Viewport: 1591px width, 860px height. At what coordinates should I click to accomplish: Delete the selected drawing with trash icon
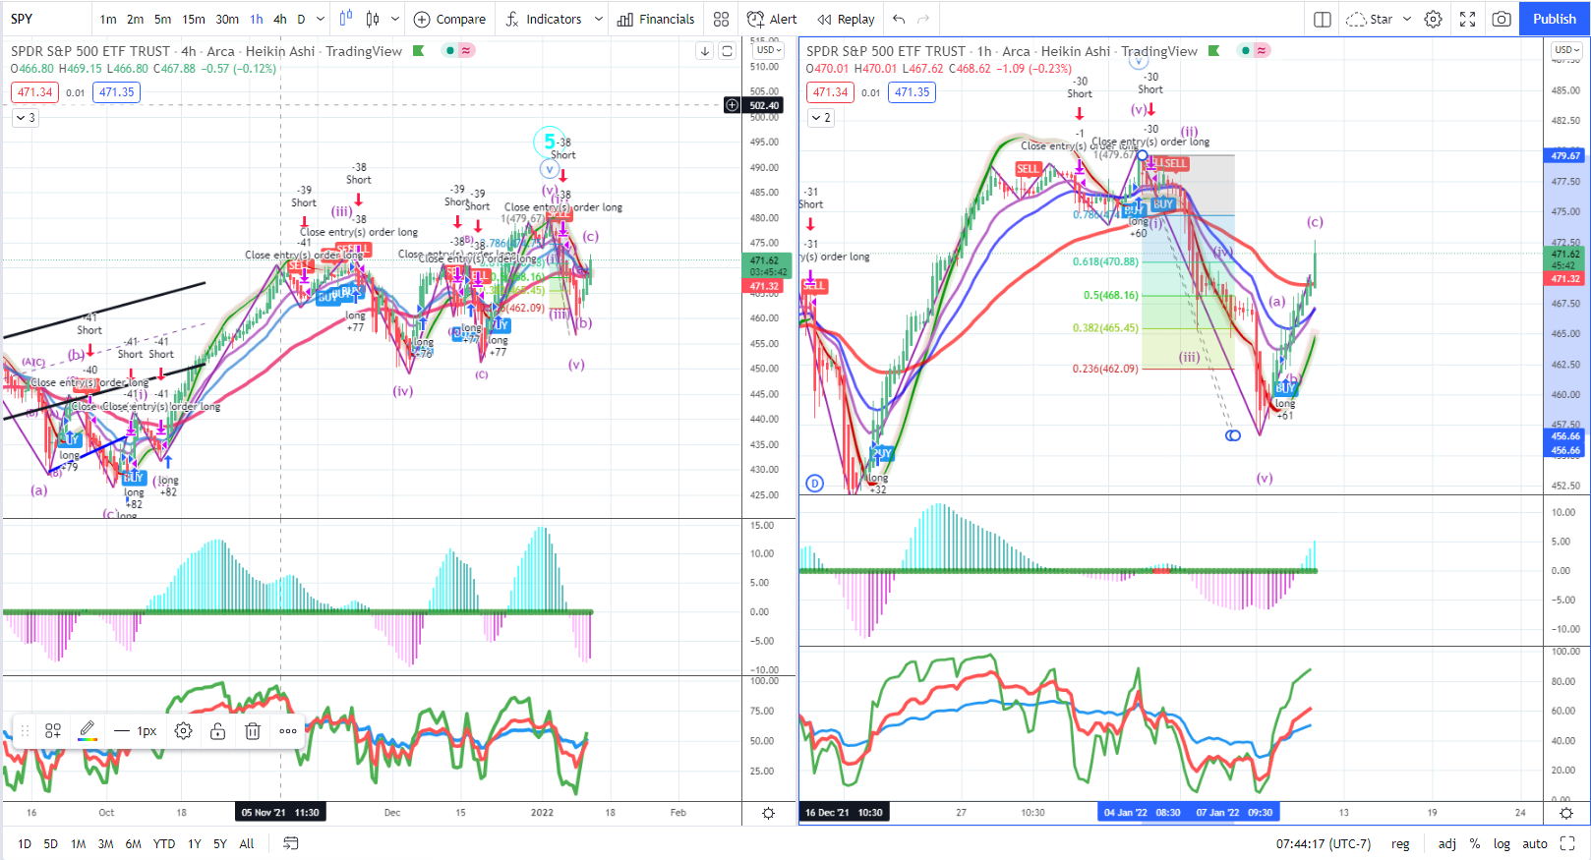(253, 731)
